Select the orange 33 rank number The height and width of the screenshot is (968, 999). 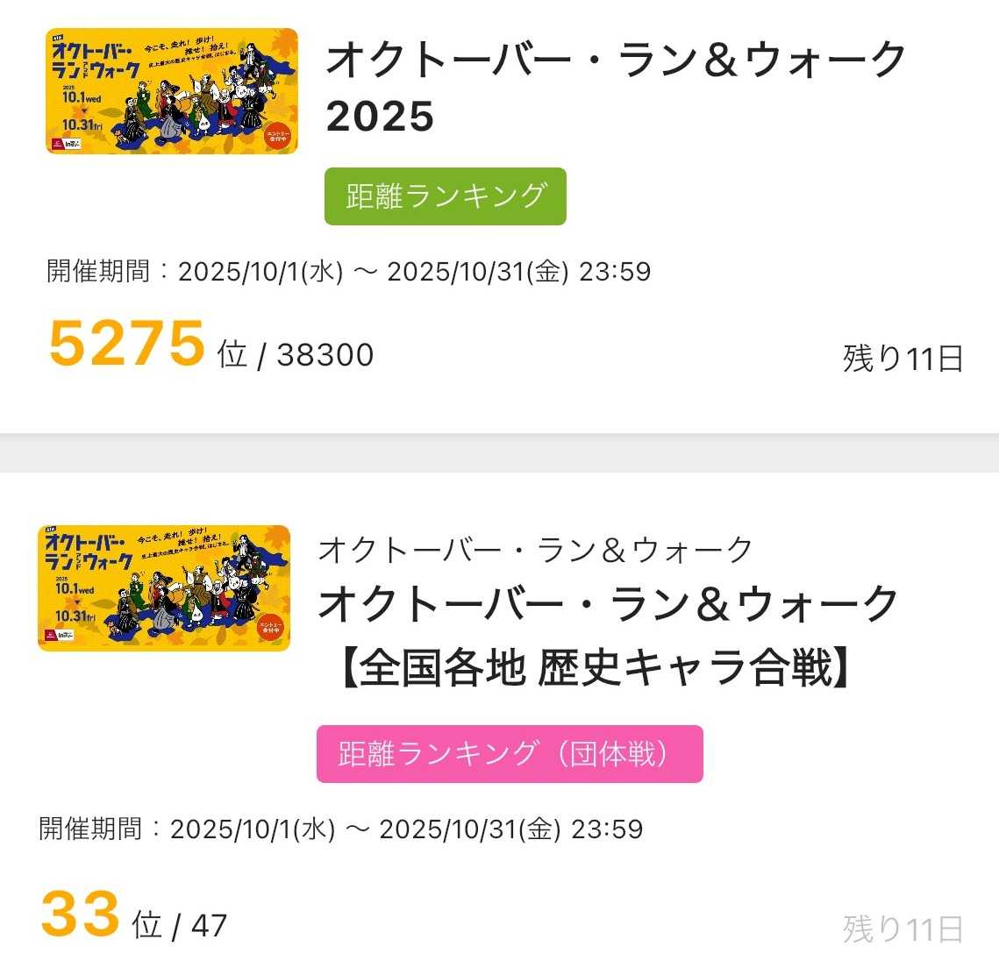80,914
